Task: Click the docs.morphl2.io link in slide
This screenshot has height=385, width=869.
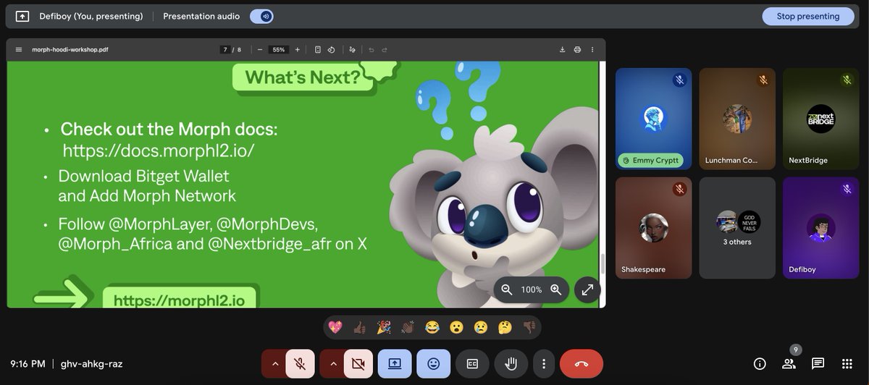Action: tap(159, 151)
